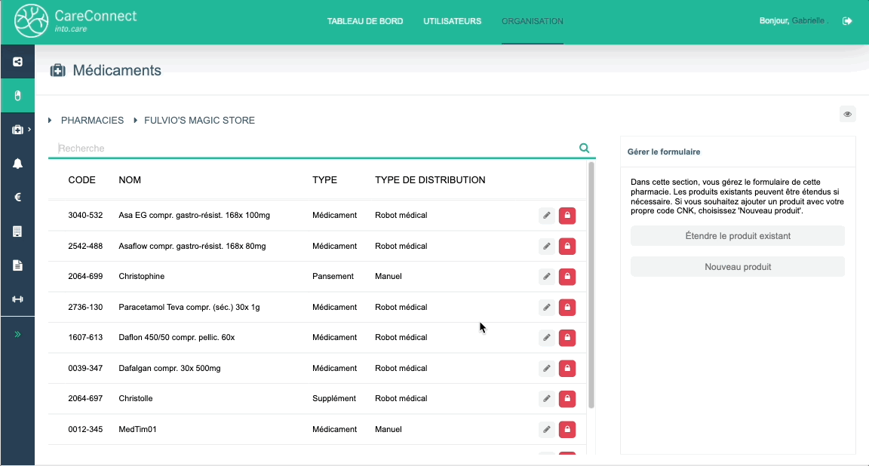The height and width of the screenshot is (466, 869).
Task: Open the TABLEAU DE BORD tab
Action: point(364,21)
